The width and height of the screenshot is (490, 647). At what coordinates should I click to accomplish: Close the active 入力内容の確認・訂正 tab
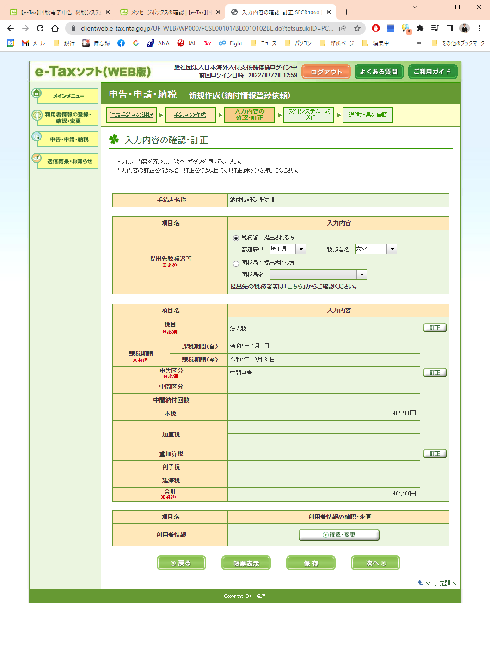pyautogui.click(x=329, y=12)
